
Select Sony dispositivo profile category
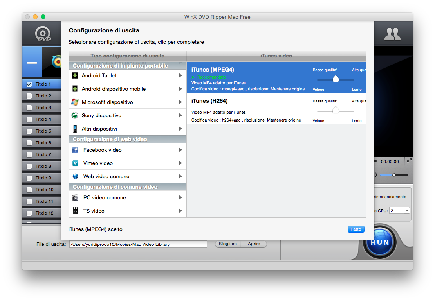128,115
